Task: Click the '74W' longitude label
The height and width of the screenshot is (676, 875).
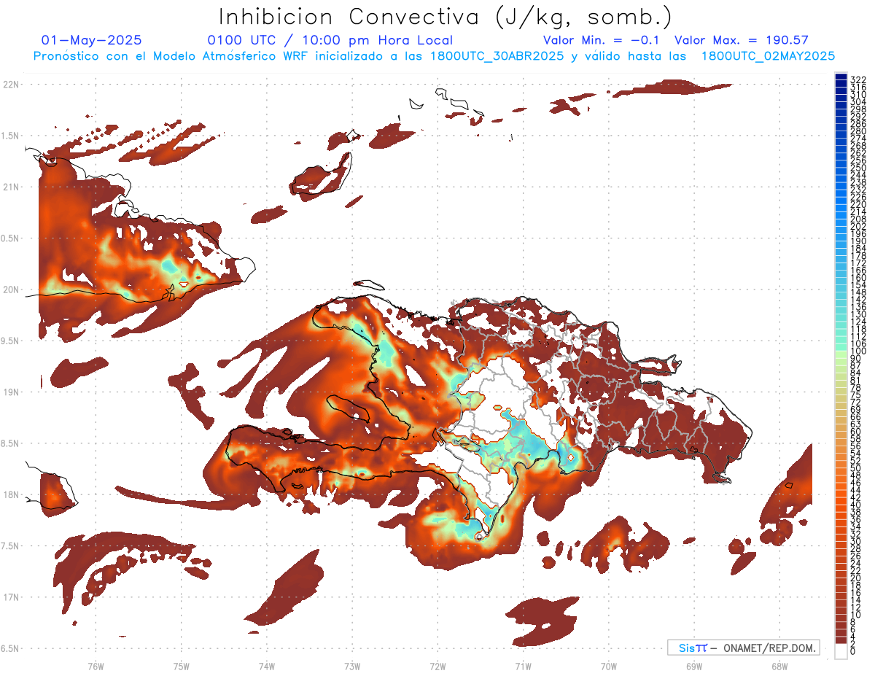Action: (267, 666)
